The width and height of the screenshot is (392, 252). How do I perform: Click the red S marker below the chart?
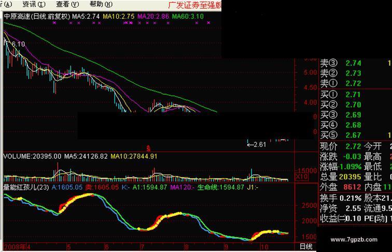coord(148,149)
